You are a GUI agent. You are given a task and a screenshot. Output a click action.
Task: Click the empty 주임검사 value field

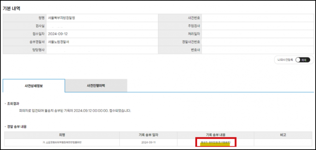pos(258,26)
